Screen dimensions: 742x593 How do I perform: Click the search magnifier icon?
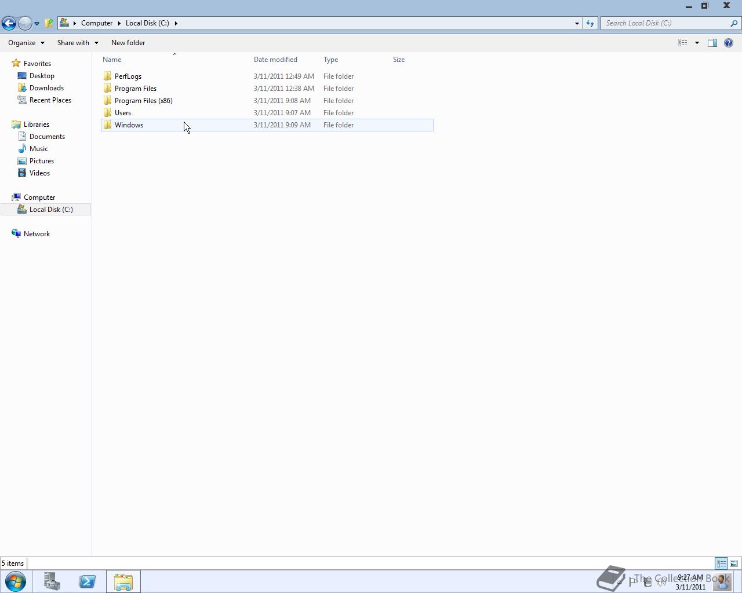(x=734, y=23)
